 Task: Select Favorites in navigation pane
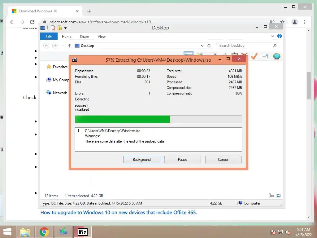(x=57, y=67)
